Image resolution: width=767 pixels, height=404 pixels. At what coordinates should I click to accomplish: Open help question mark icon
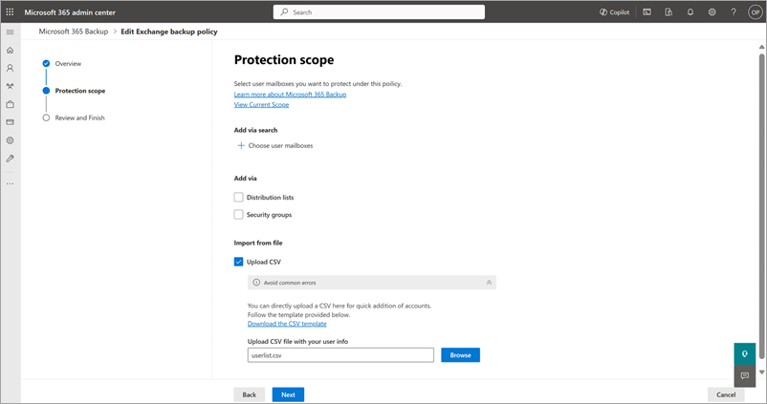pos(734,12)
